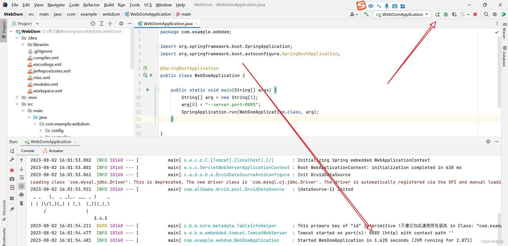Start debugging with the bug icon

coord(446,14)
